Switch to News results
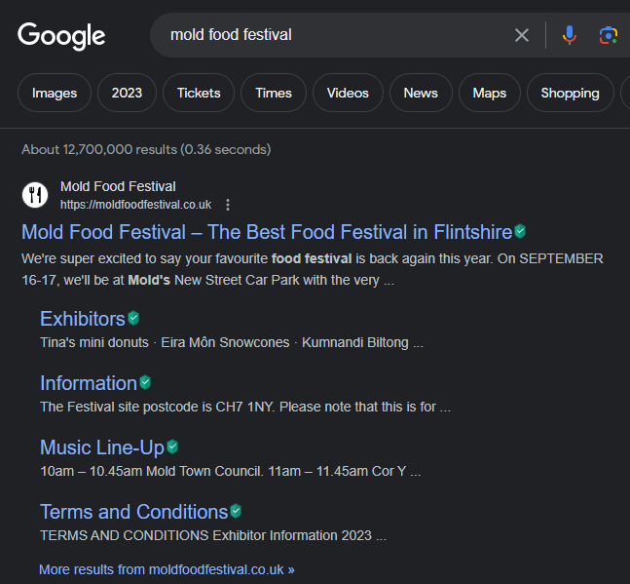Image resolution: width=630 pixels, height=584 pixels. click(421, 93)
